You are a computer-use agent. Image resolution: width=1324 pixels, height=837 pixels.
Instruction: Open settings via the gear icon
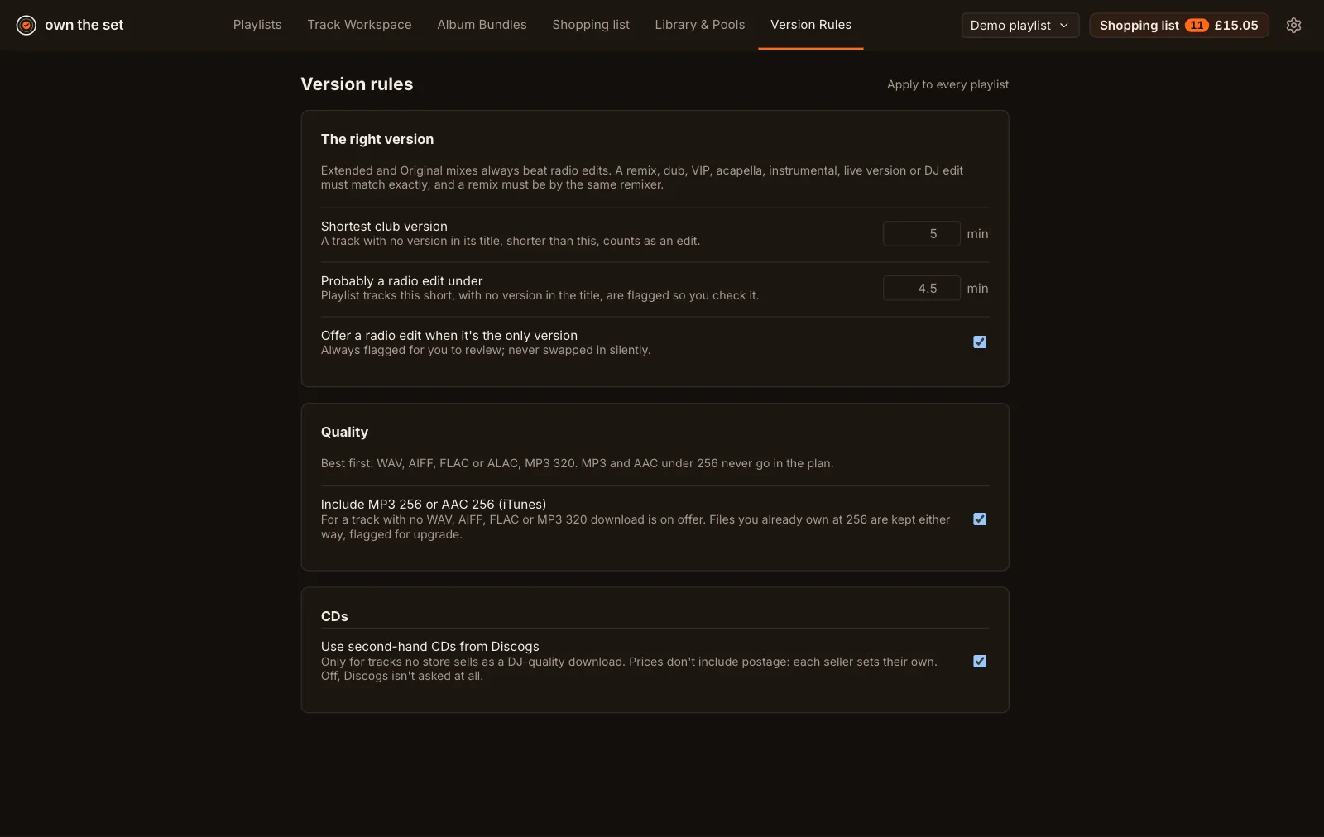tap(1293, 25)
